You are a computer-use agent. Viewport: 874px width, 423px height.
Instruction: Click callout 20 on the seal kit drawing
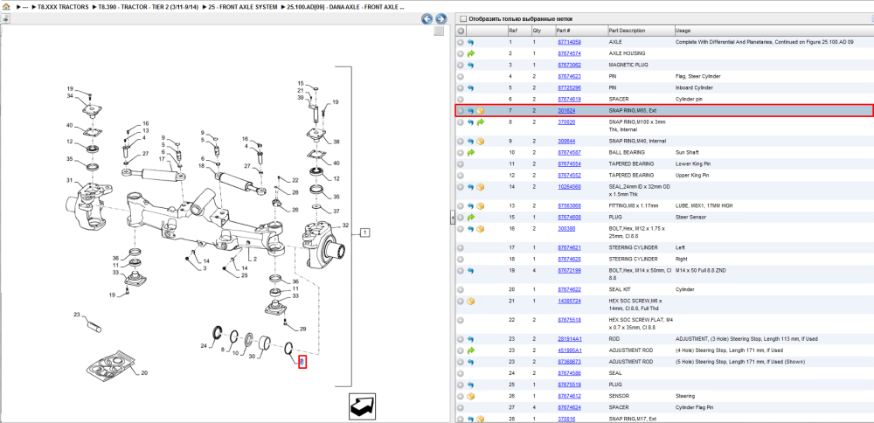click(144, 373)
